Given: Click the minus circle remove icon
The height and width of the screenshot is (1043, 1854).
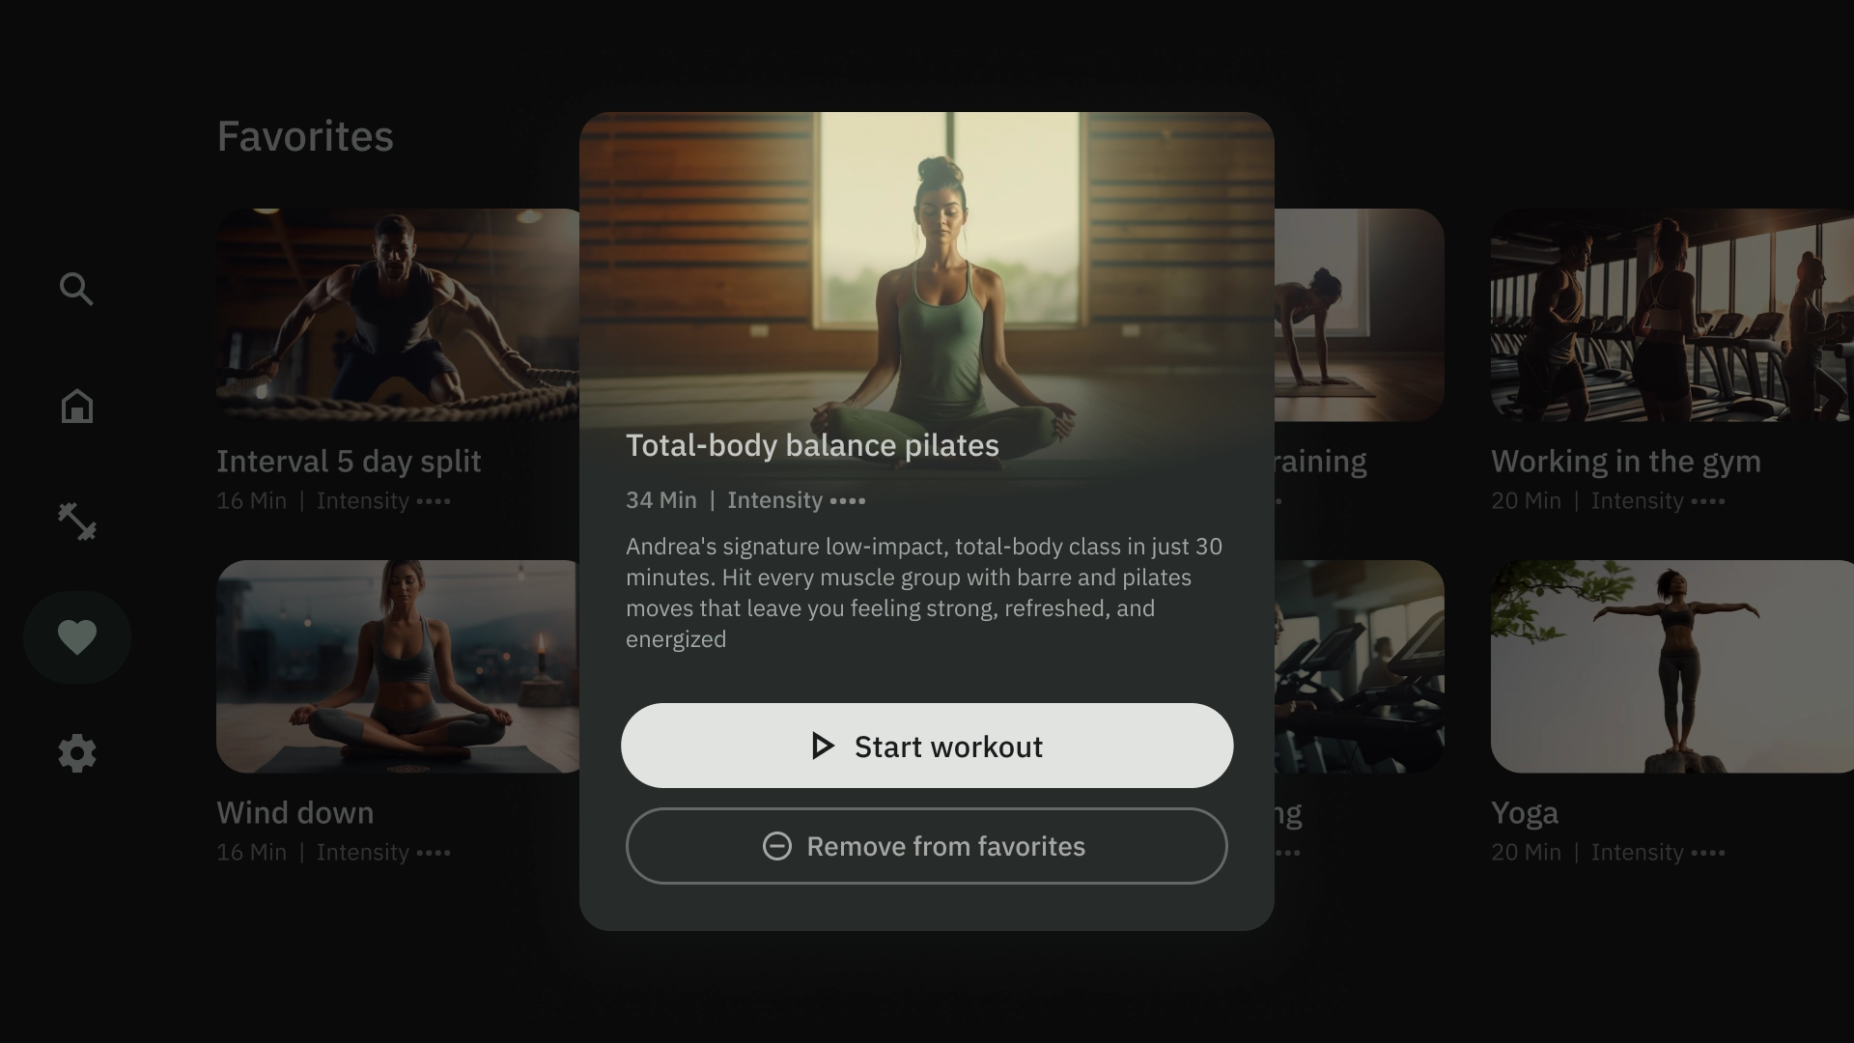Looking at the screenshot, I should coord(776,846).
